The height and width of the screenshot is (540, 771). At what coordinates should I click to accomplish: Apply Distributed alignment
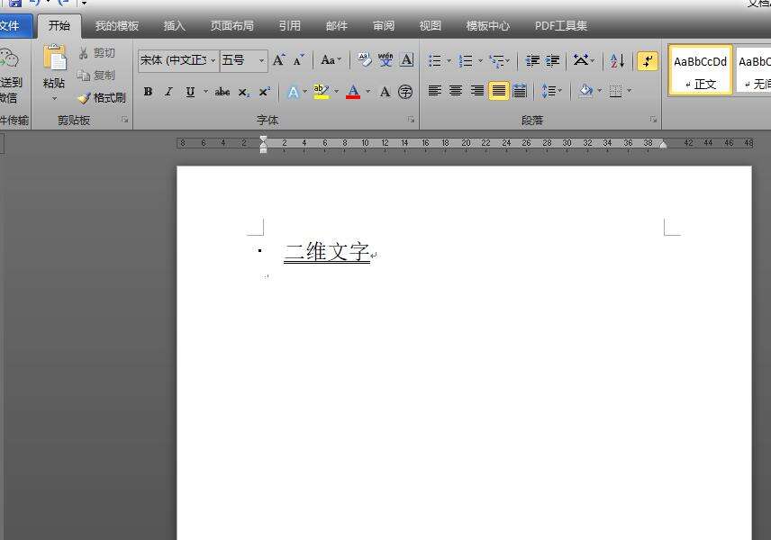tap(520, 91)
